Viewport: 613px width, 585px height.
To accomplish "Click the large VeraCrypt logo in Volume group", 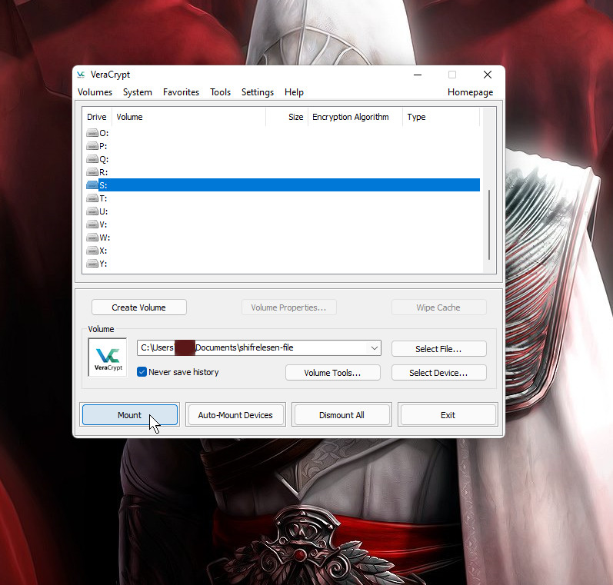I will [108, 357].
